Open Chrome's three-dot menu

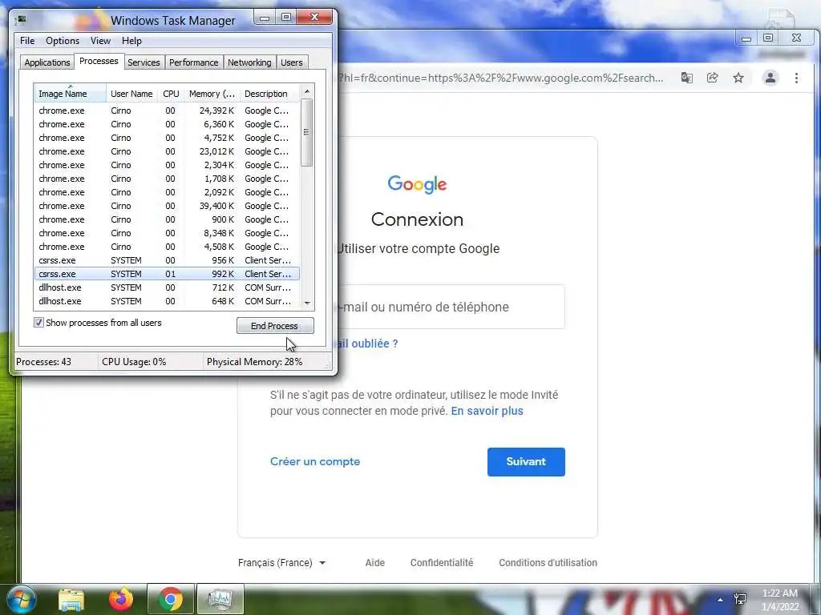pyautogui.click(x=796, y=78)
